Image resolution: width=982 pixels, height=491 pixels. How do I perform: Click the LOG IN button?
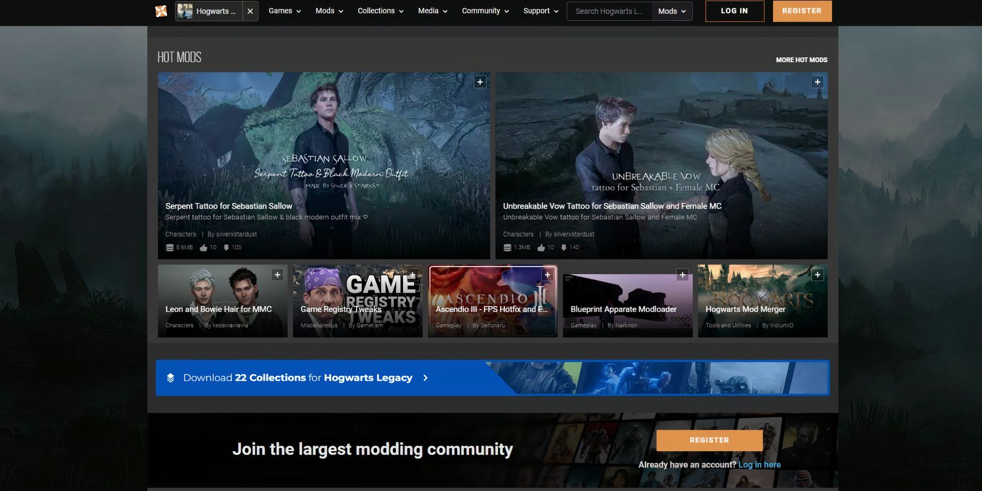click(x=734, y=11)
